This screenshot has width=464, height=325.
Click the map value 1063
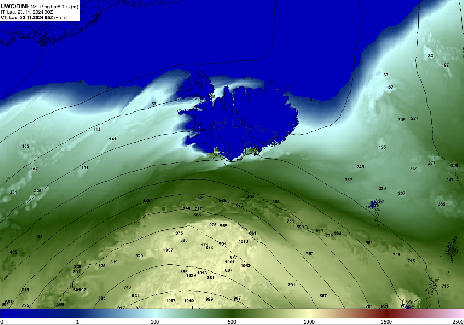[245, 266]
